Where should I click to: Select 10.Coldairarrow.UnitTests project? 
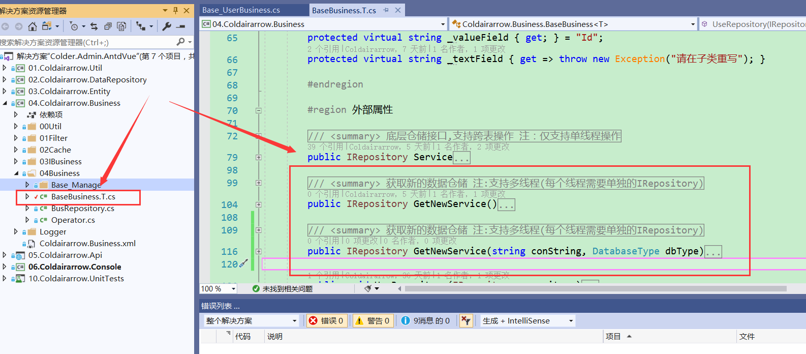[x=76, y=278]
